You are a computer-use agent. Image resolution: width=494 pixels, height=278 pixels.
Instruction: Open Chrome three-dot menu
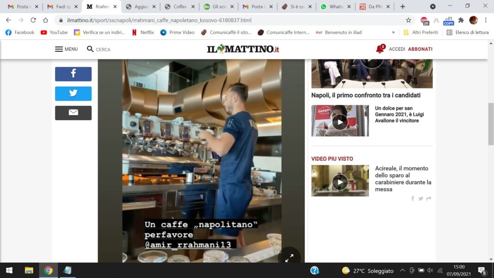(486, 20)
